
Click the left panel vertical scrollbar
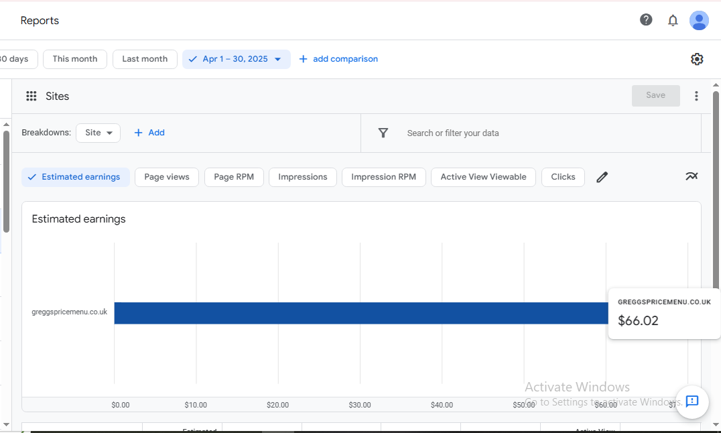6,182
